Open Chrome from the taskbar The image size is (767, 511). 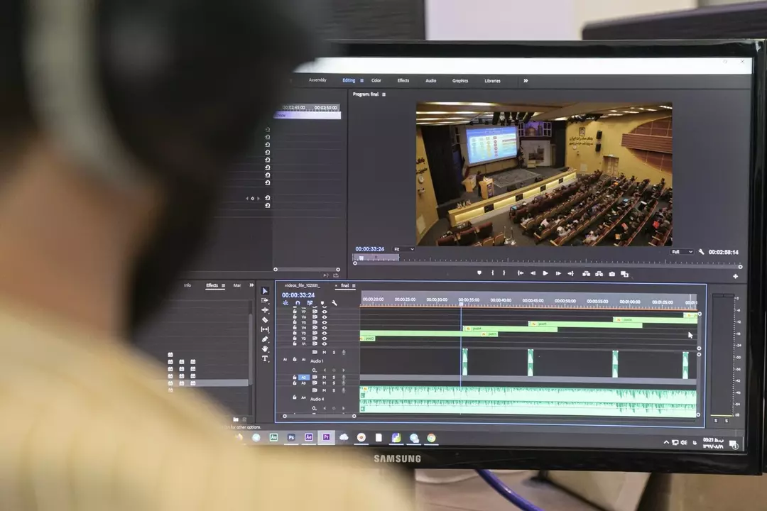(432, 438)
